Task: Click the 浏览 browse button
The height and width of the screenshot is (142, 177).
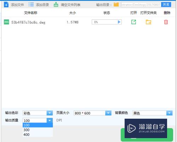Action: tap(166, 5)
